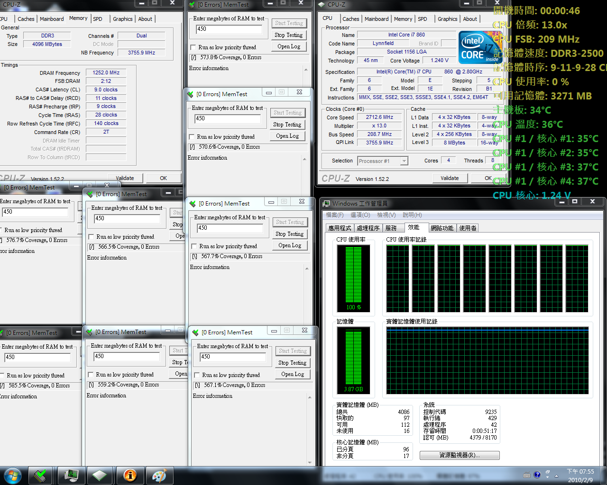Click the blue help icon in tray
Viewport: 607px width, 485px height.
(537, 475)
